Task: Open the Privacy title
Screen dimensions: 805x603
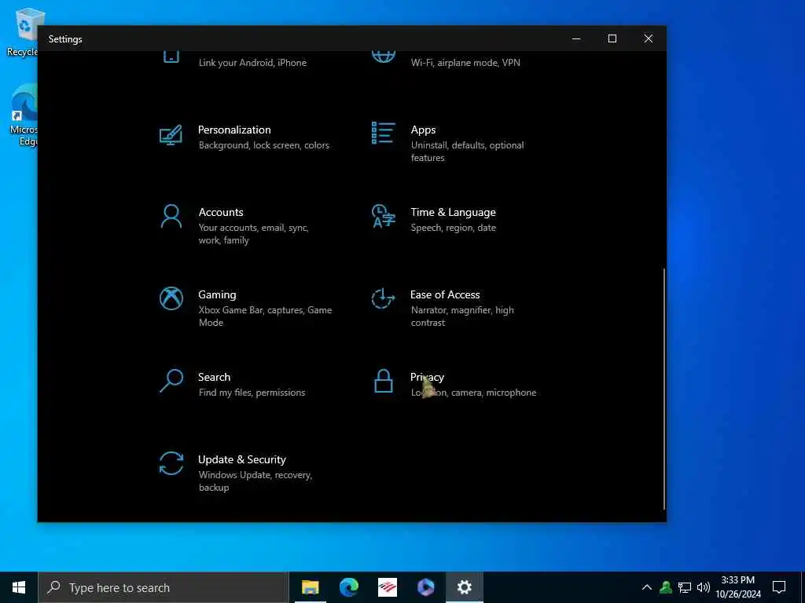Action: click(427, 378)
